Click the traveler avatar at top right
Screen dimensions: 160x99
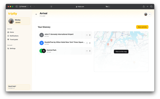(146, 14)
